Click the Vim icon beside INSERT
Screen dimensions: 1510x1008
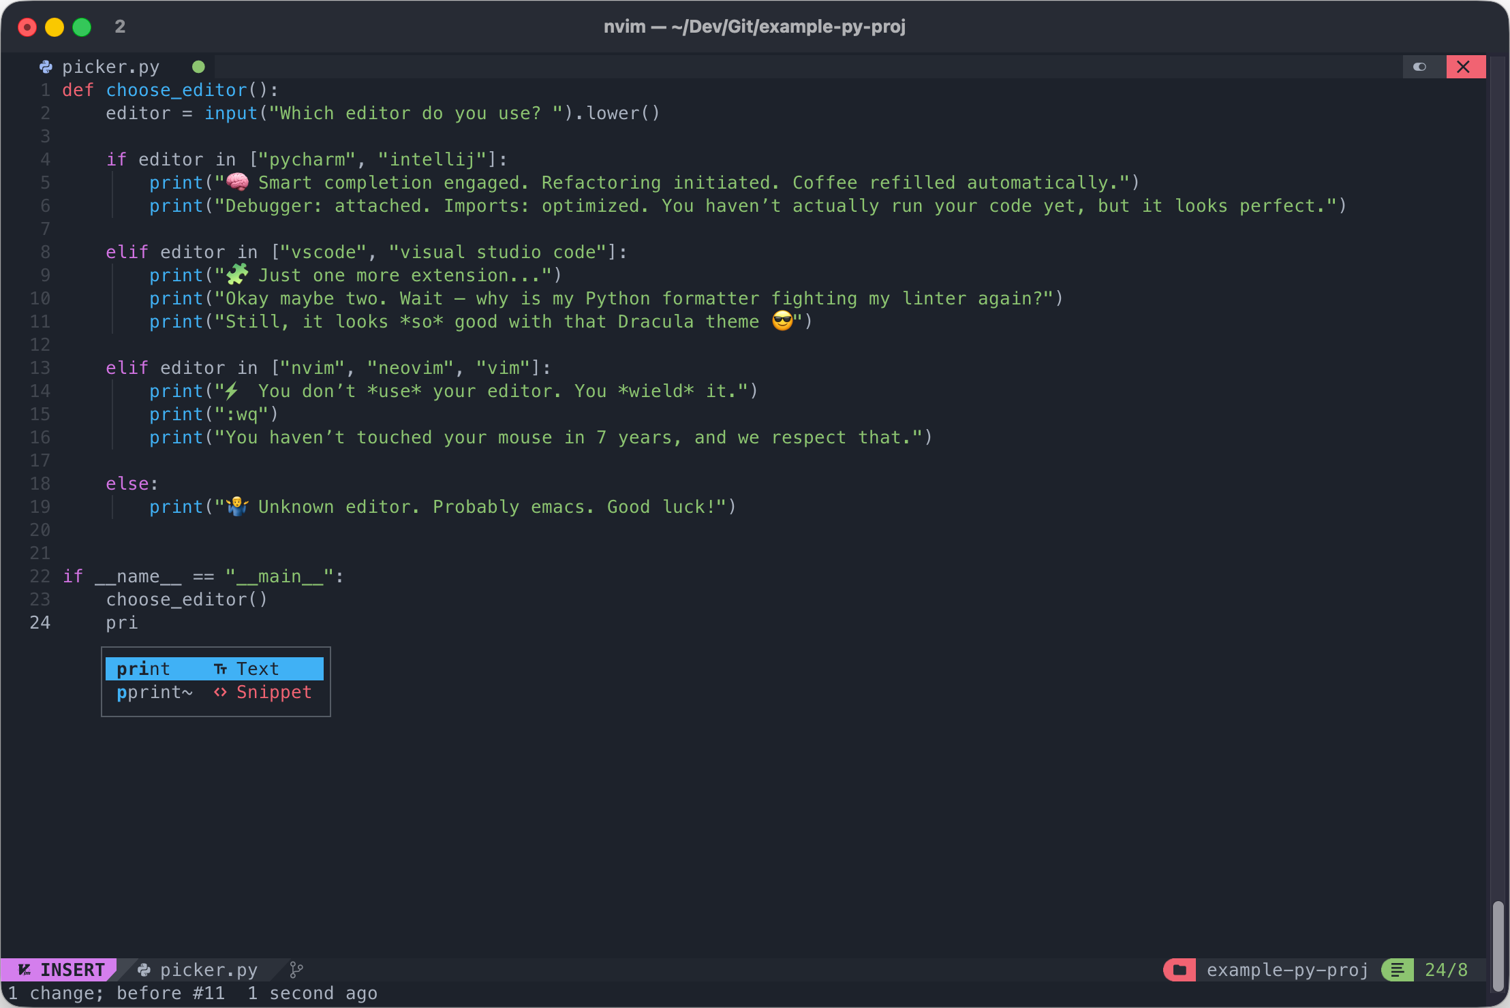(25, 970)
